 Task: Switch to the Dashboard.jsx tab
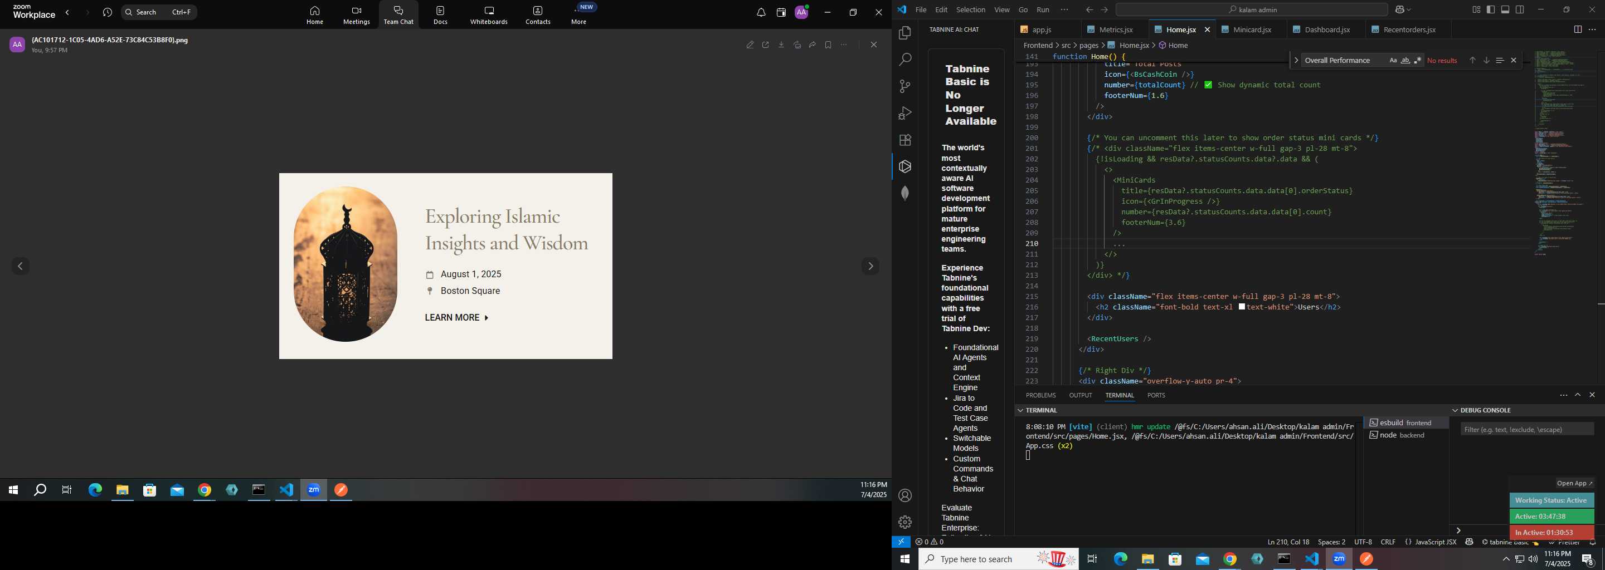coord(1326,30)
